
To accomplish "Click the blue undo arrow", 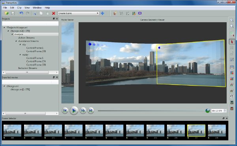I will point(21,13).
